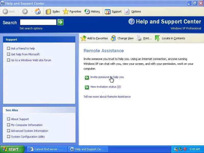This screenshot has width=204, height=153.
Task: Click the Favorites star icon
Action: [x=66, y=11]
